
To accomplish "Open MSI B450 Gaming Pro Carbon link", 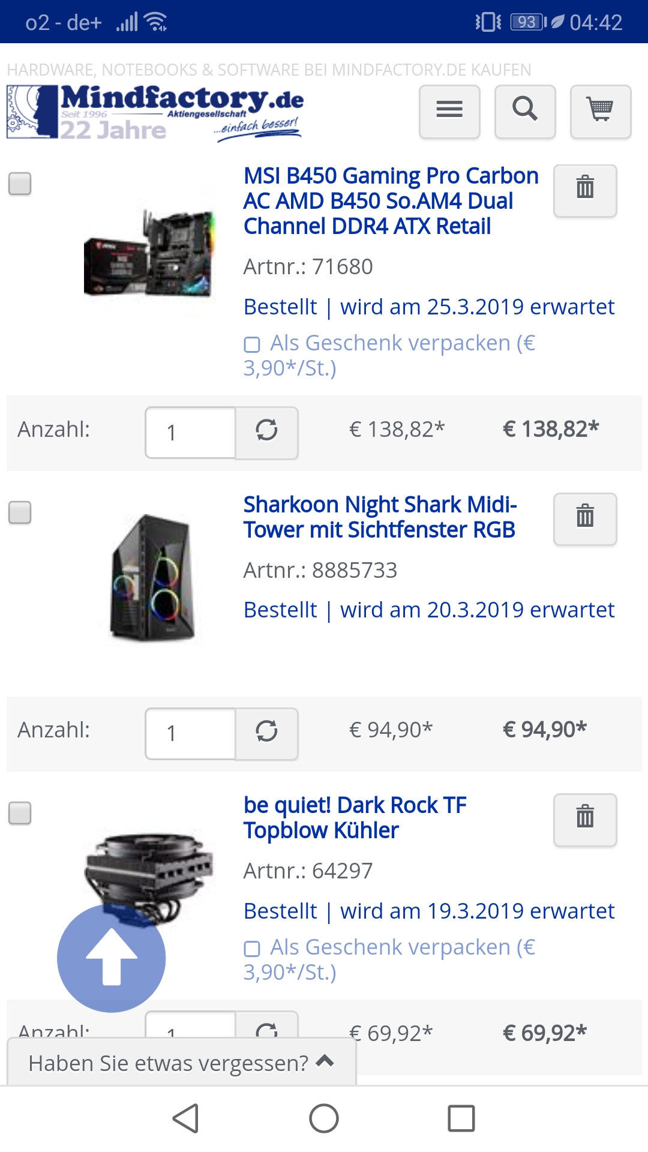I will [390, 201].
